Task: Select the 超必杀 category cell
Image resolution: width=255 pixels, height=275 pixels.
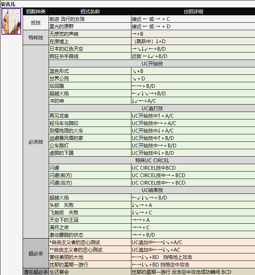Action: pos(36,253)
